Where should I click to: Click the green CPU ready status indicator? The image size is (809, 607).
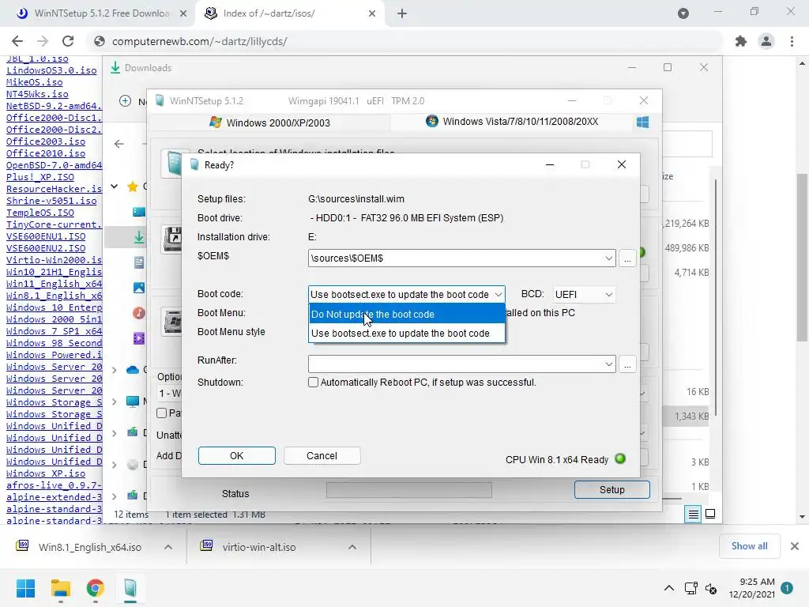click(620, 458)
